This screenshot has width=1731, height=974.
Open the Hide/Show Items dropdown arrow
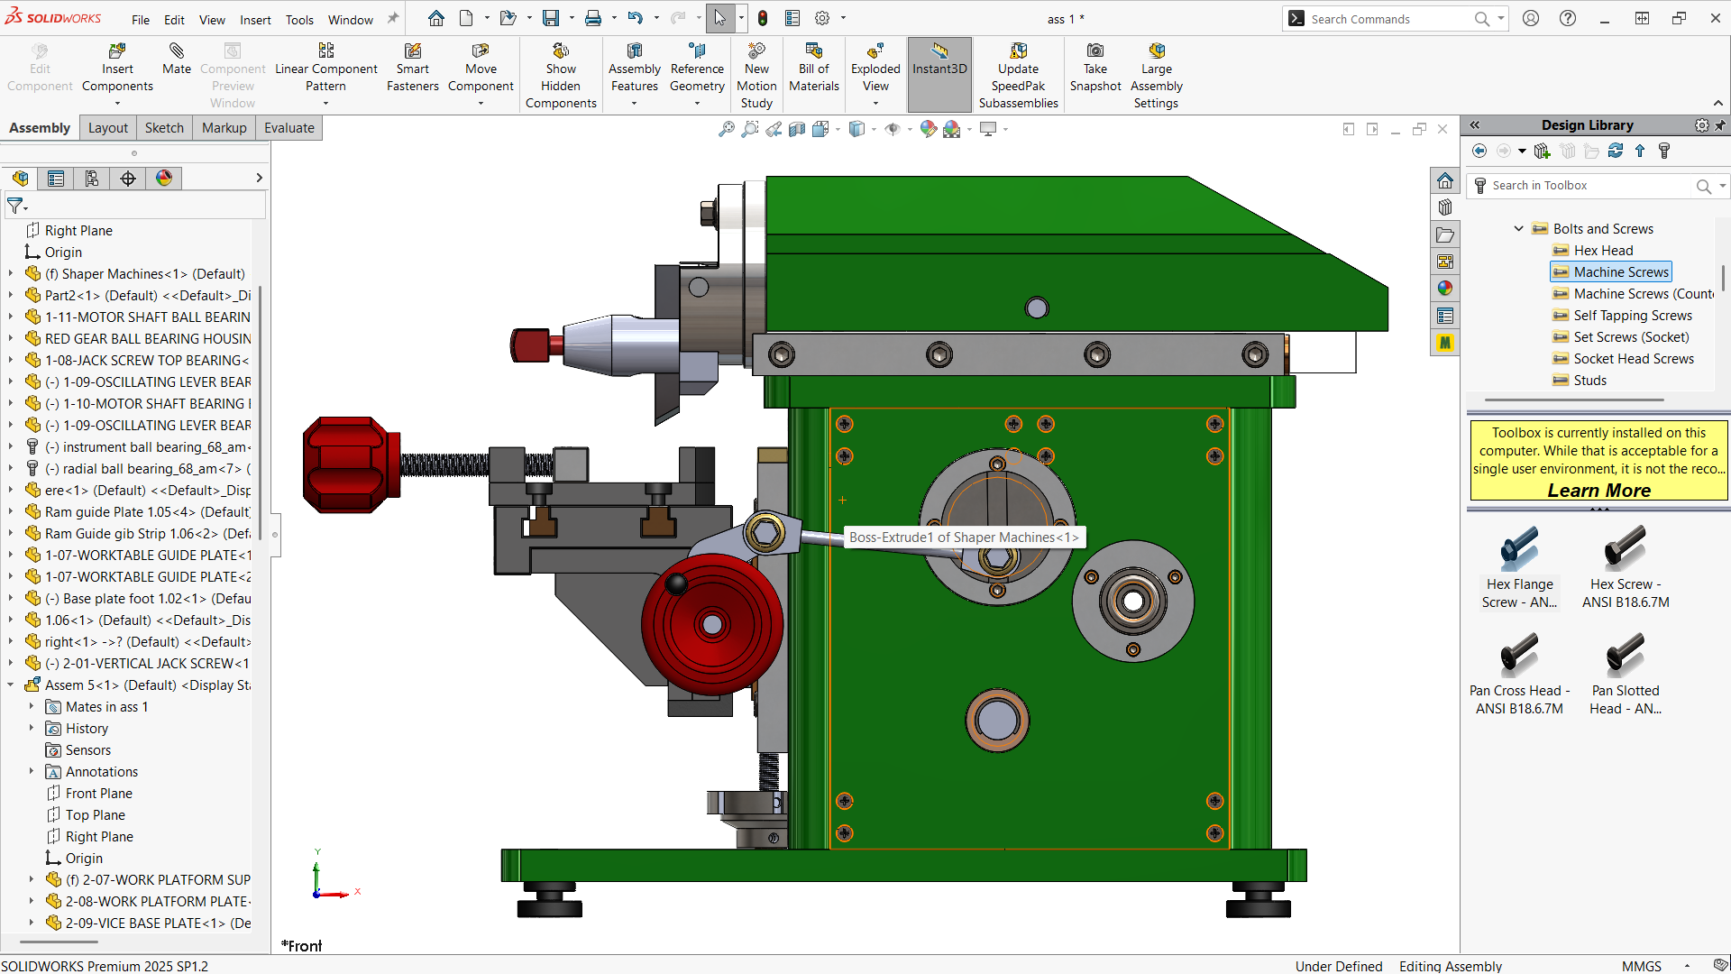coord(911,129)
